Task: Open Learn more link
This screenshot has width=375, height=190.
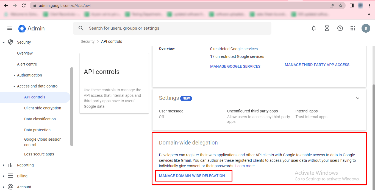Action: [x=245, y=166]
